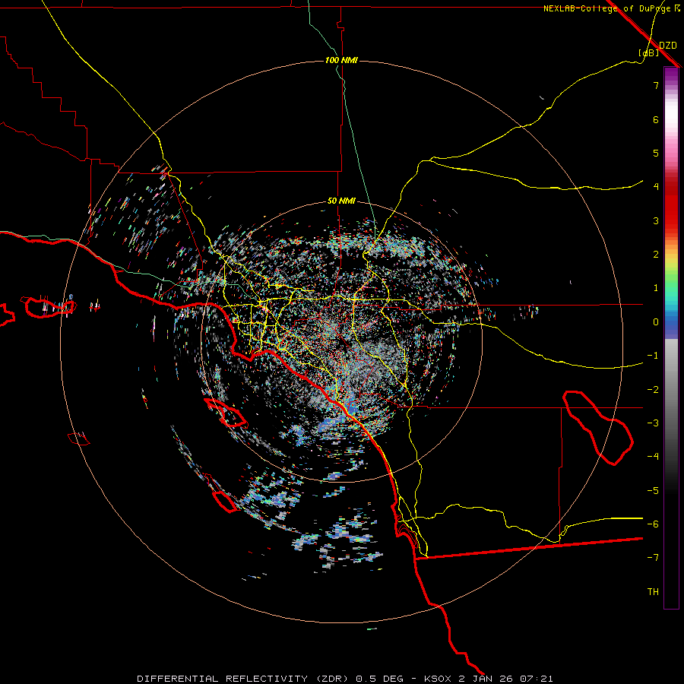This screenshot has height=684, width=684.
Task: Click the "5" value on the scale
Action: click(x=656, y=153)
